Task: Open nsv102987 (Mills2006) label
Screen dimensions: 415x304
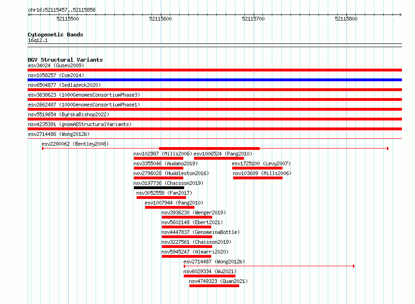Action: pyautogui.click(x=163, y=154)
